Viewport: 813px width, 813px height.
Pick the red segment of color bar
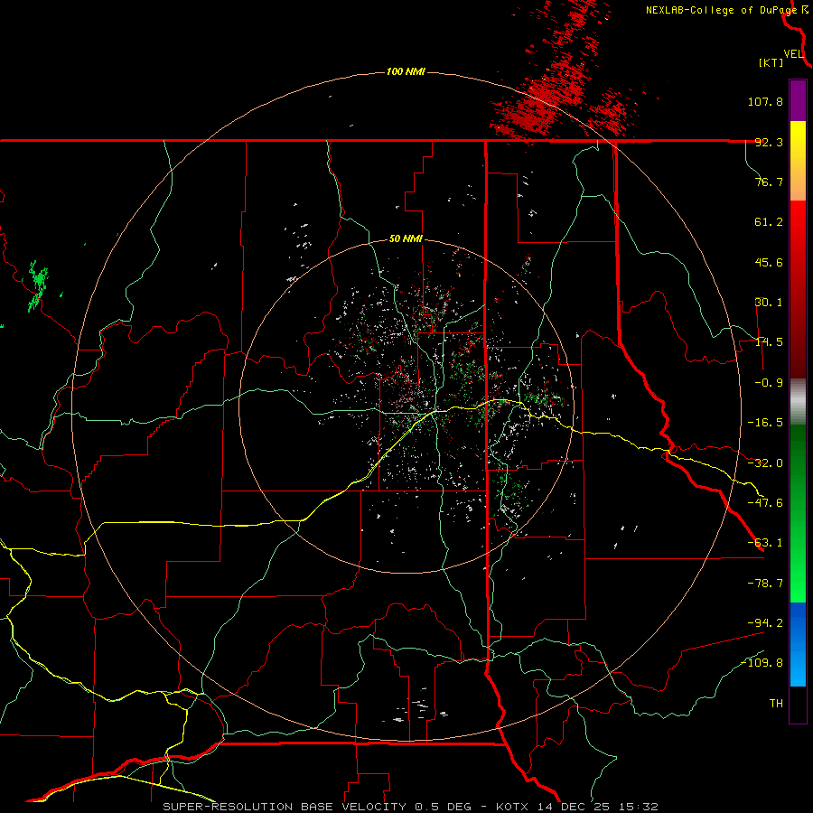pos(798,289)
